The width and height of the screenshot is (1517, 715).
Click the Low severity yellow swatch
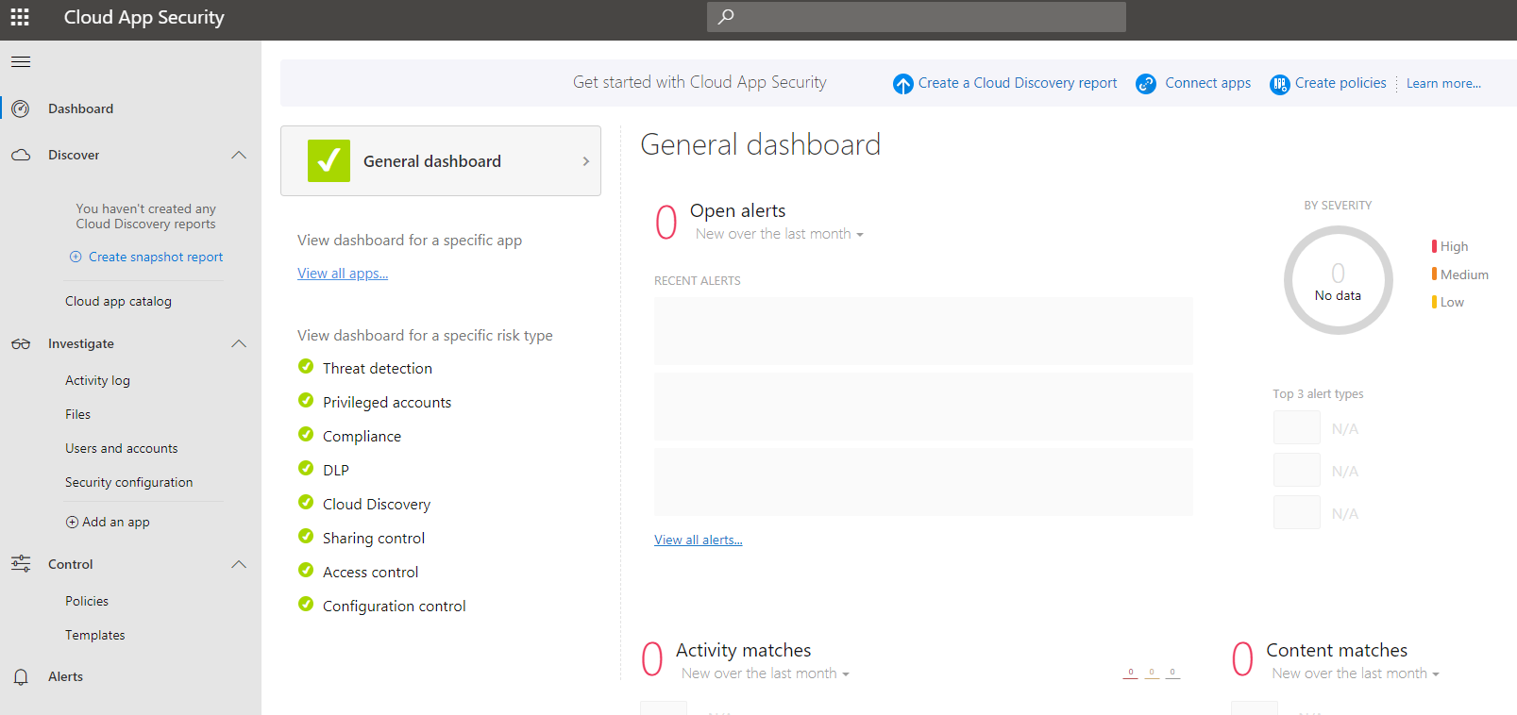tap(1434, 302)
